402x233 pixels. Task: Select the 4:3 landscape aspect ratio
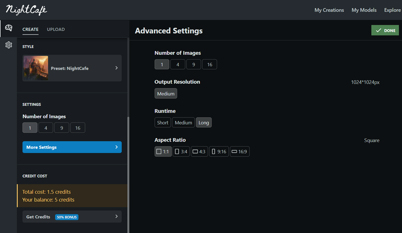pos(199,151)
